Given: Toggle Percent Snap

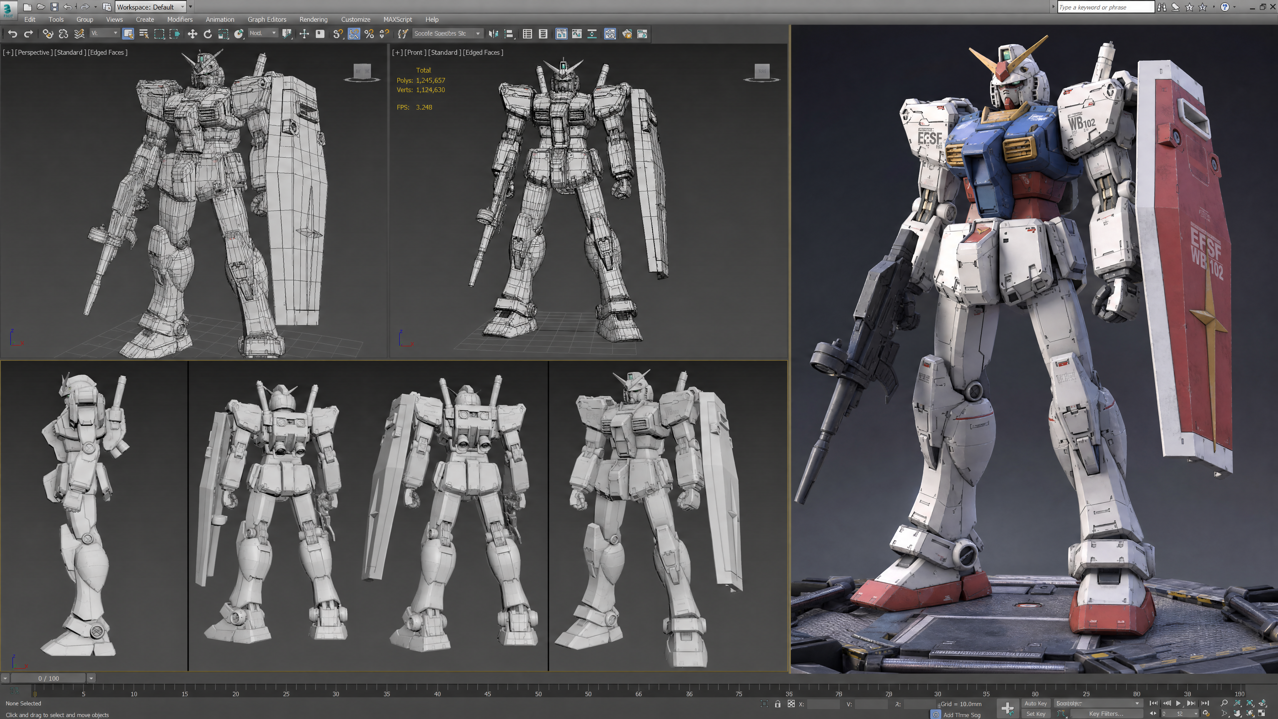Looking at the screenshot, I should (369, 34).
